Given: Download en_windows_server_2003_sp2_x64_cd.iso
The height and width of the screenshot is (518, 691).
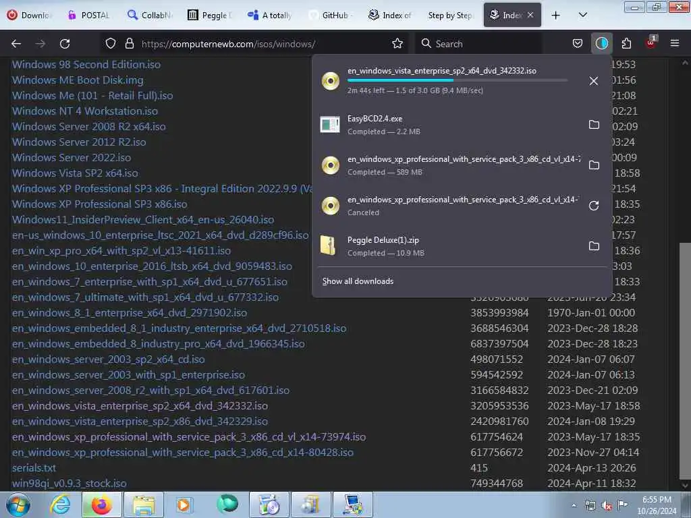Looking at the screenshot, I should coord(109,359).
